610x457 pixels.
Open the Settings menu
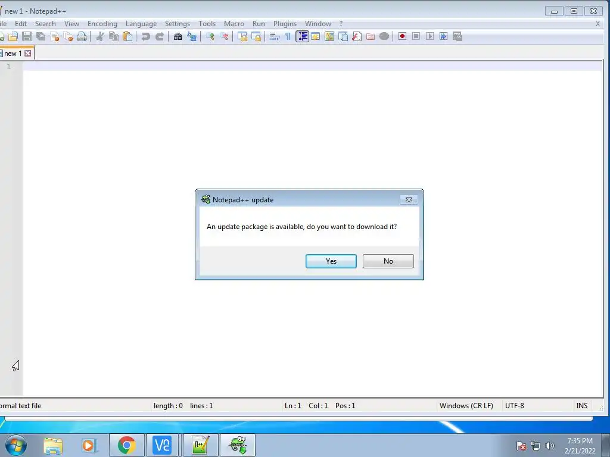(178, 24)
